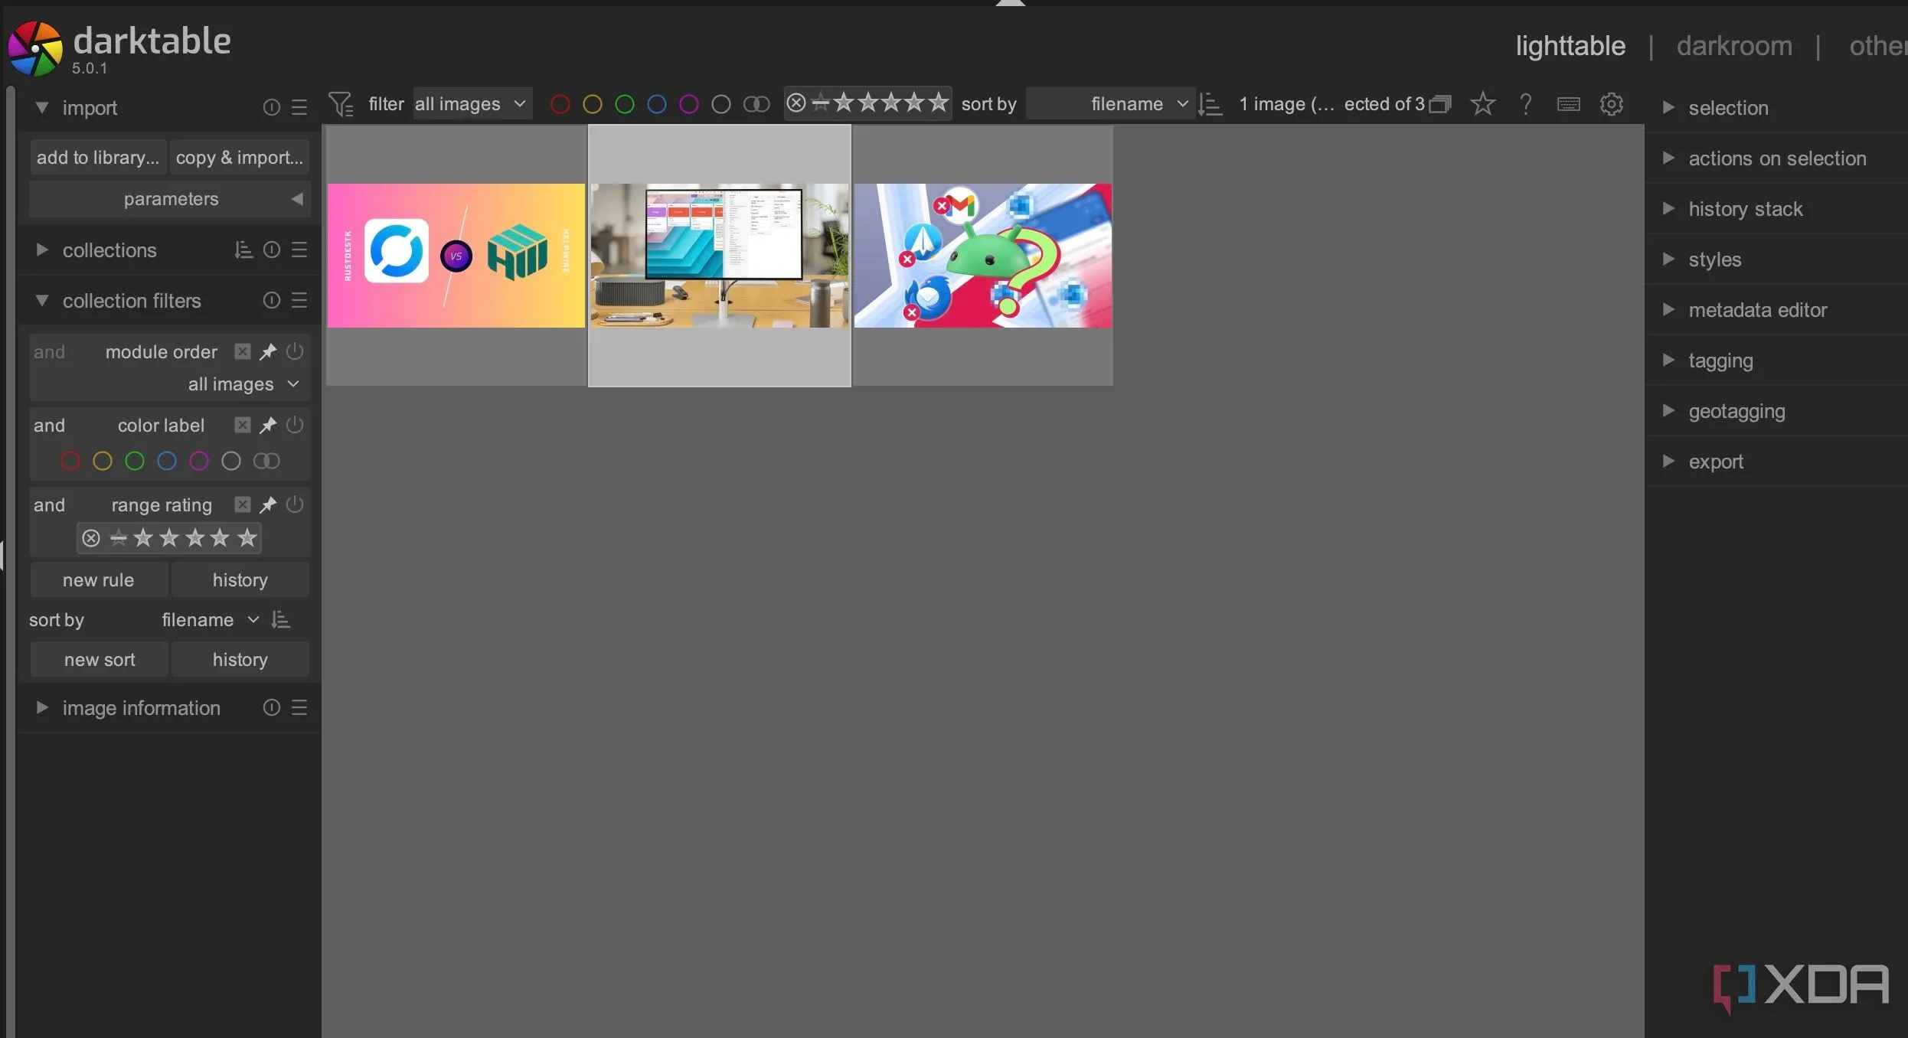Toggle green color label in collection filters

134,461
